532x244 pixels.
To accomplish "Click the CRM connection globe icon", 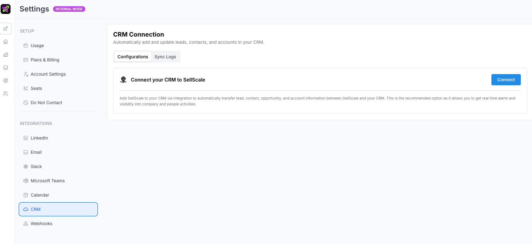I will point(123,80).
